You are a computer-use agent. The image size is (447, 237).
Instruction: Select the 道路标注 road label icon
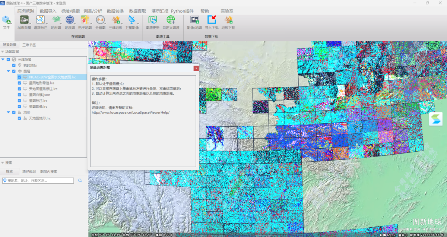coord(40,20)
